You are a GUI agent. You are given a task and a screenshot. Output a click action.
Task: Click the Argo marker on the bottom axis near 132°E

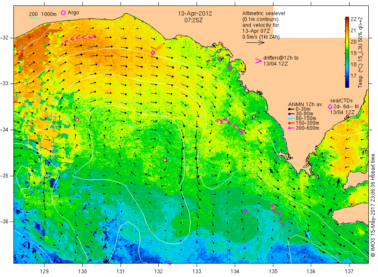(170, 263)
